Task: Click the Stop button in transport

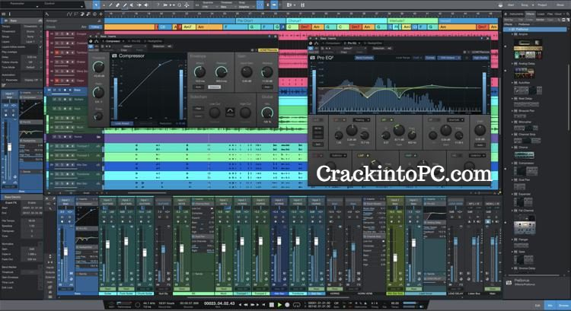Action: click(x=272, y=304)
